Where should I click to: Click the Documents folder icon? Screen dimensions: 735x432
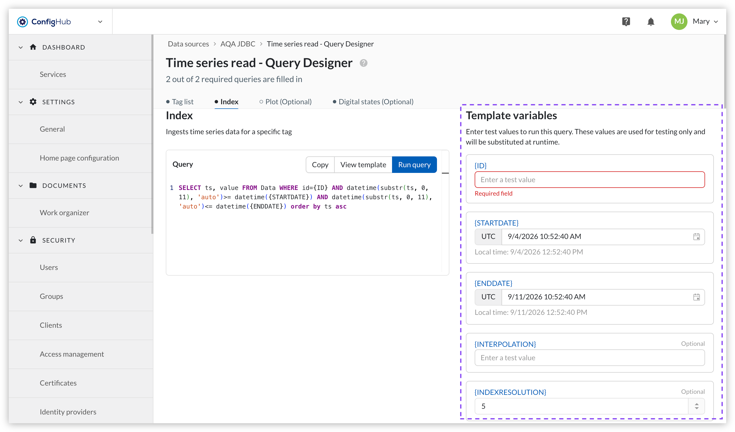tap(33, 185)
